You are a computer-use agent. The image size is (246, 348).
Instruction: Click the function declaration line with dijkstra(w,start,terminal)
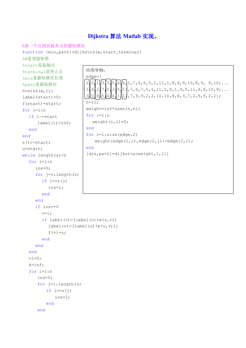point(82,52)
